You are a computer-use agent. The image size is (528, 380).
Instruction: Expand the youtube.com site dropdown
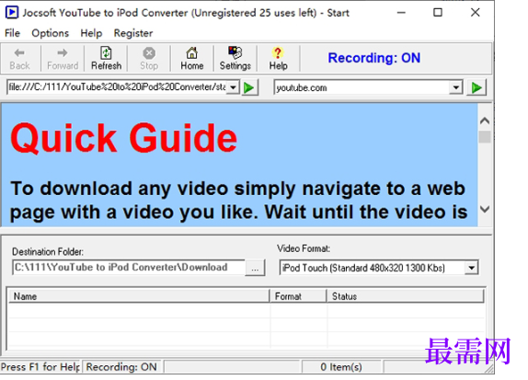pos(455,87)
